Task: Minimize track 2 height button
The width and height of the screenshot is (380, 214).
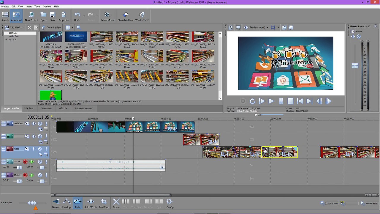Action: pos(4,136)
